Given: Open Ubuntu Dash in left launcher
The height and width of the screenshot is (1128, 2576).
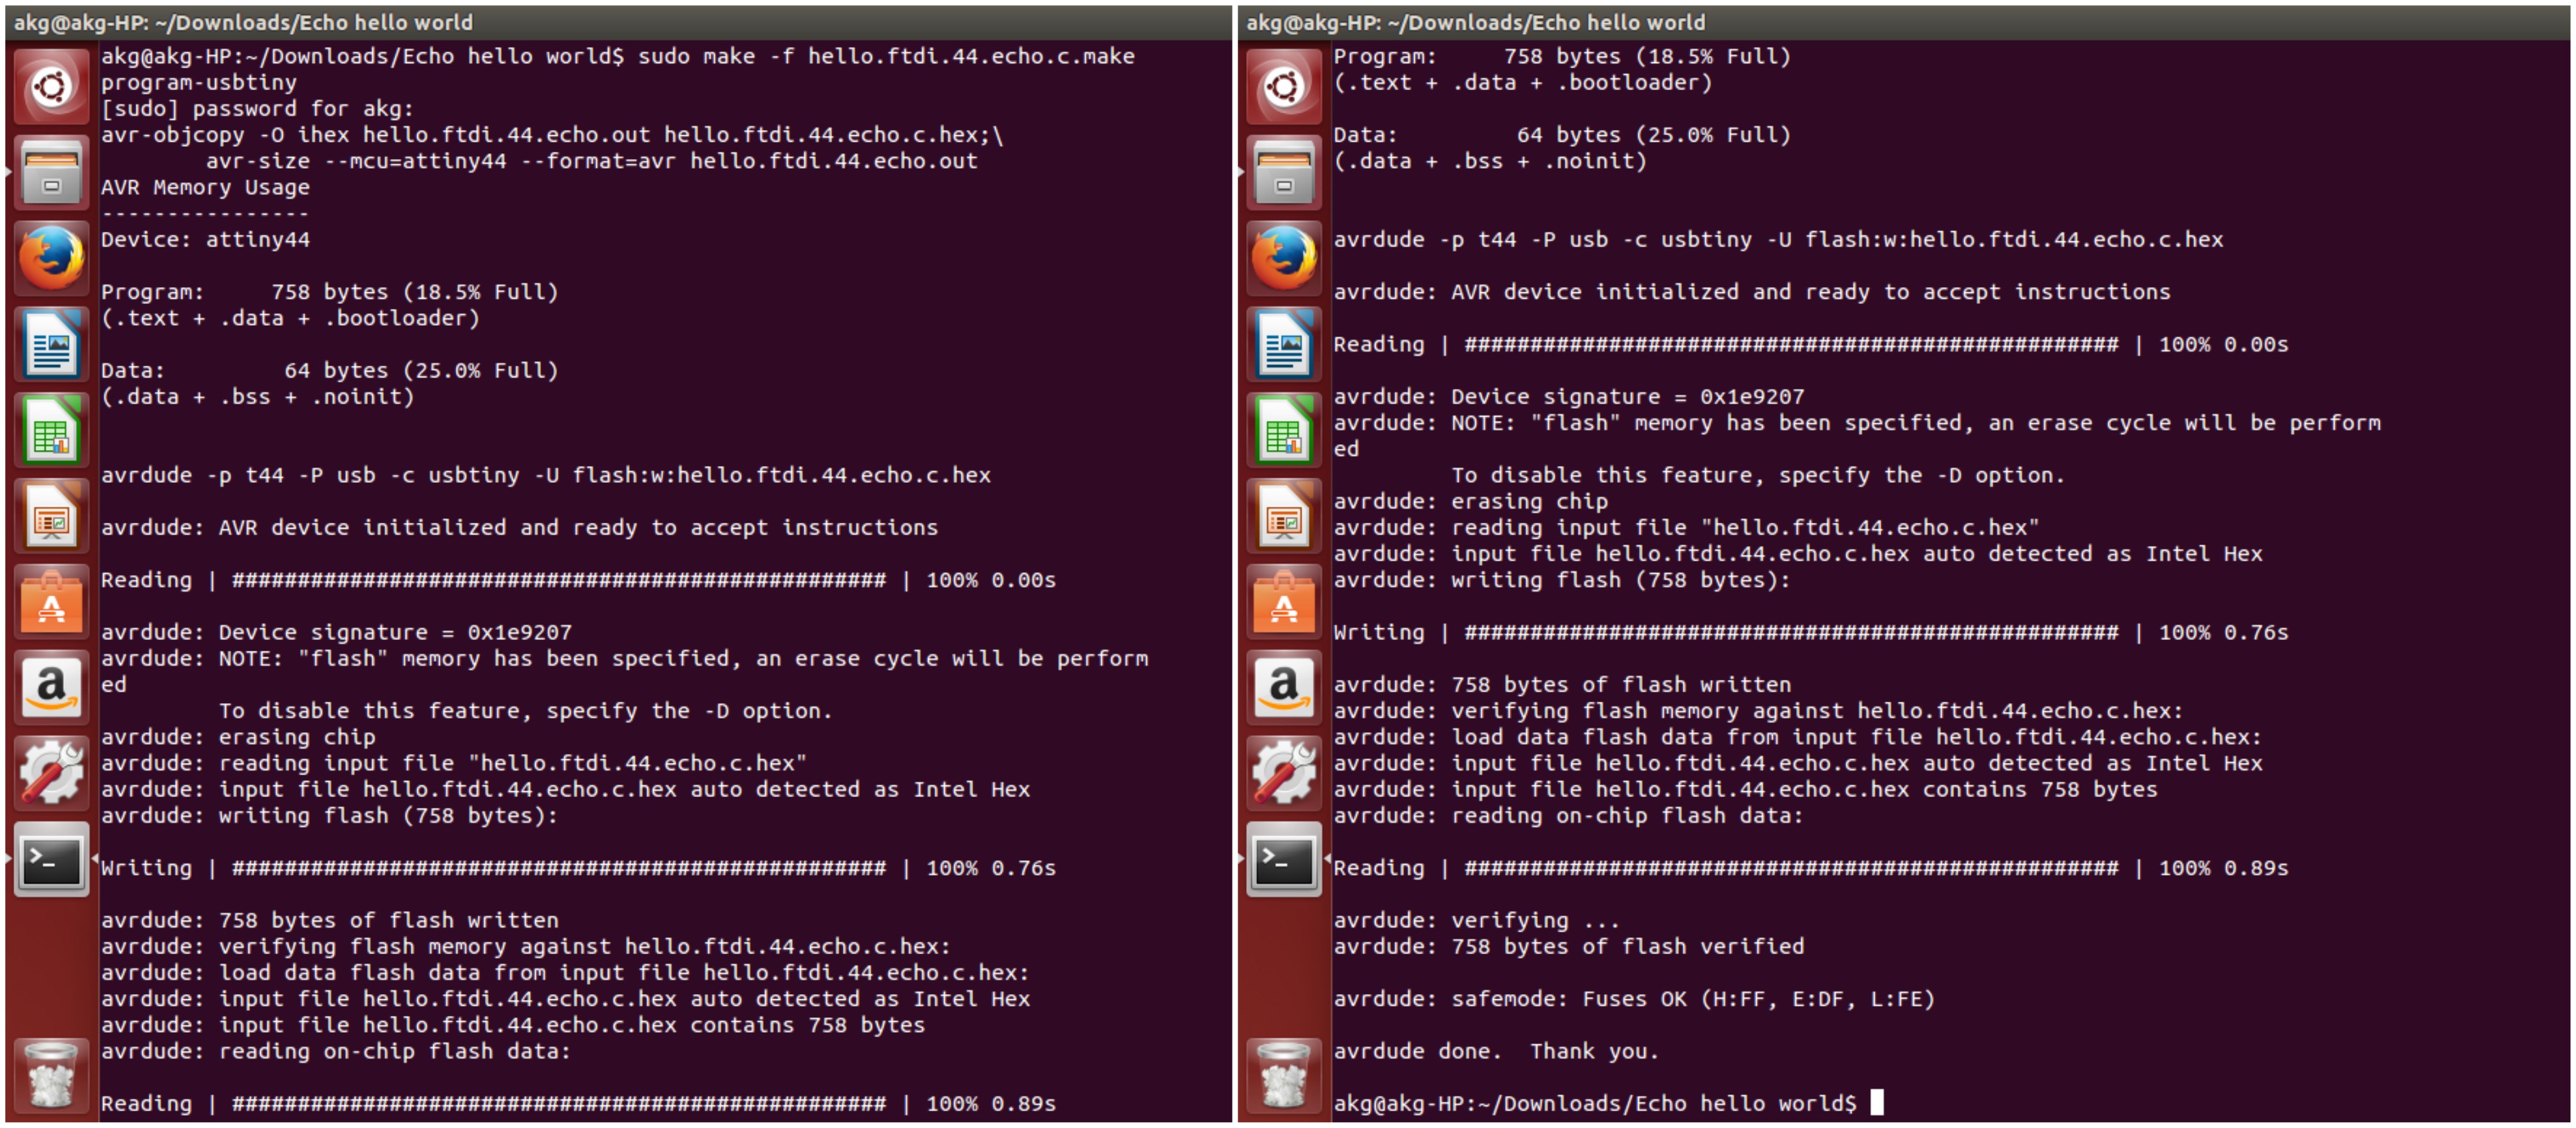Looking at the screenshot, I should [x=52, y=87].
